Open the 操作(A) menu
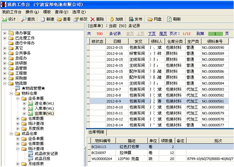This screenshot has width=234, height=167. [x=32, y=12]
